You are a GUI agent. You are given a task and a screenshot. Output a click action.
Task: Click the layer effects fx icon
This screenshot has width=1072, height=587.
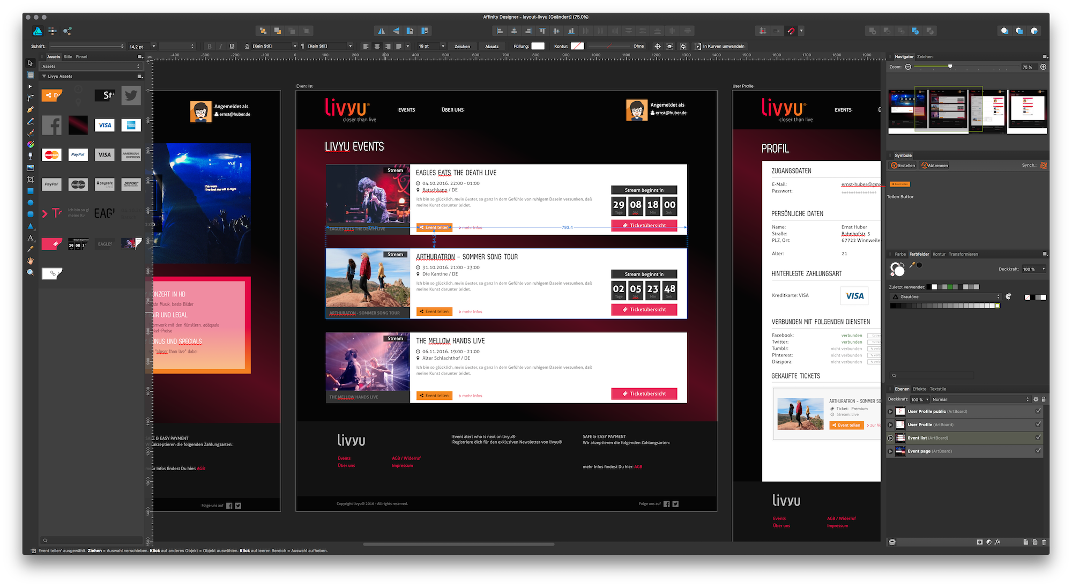coord(997,542)
